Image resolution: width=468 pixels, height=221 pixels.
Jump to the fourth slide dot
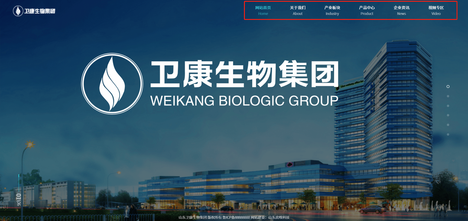448,115
